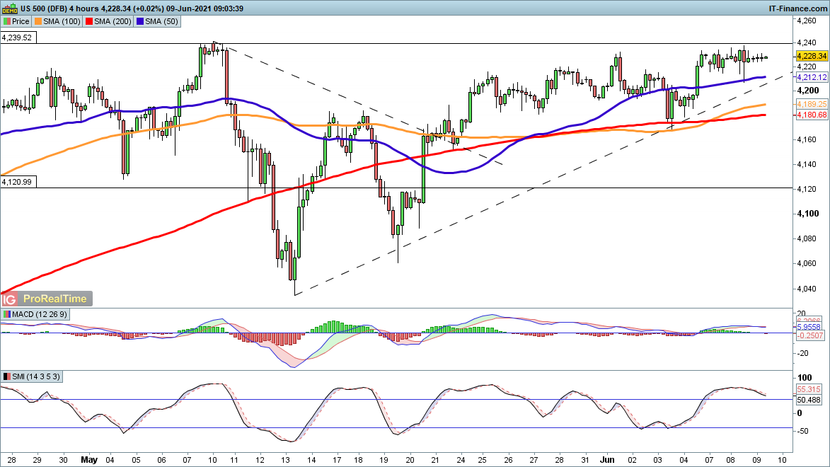Select the 4,239.52 horizontal line label

pos(17,38)
